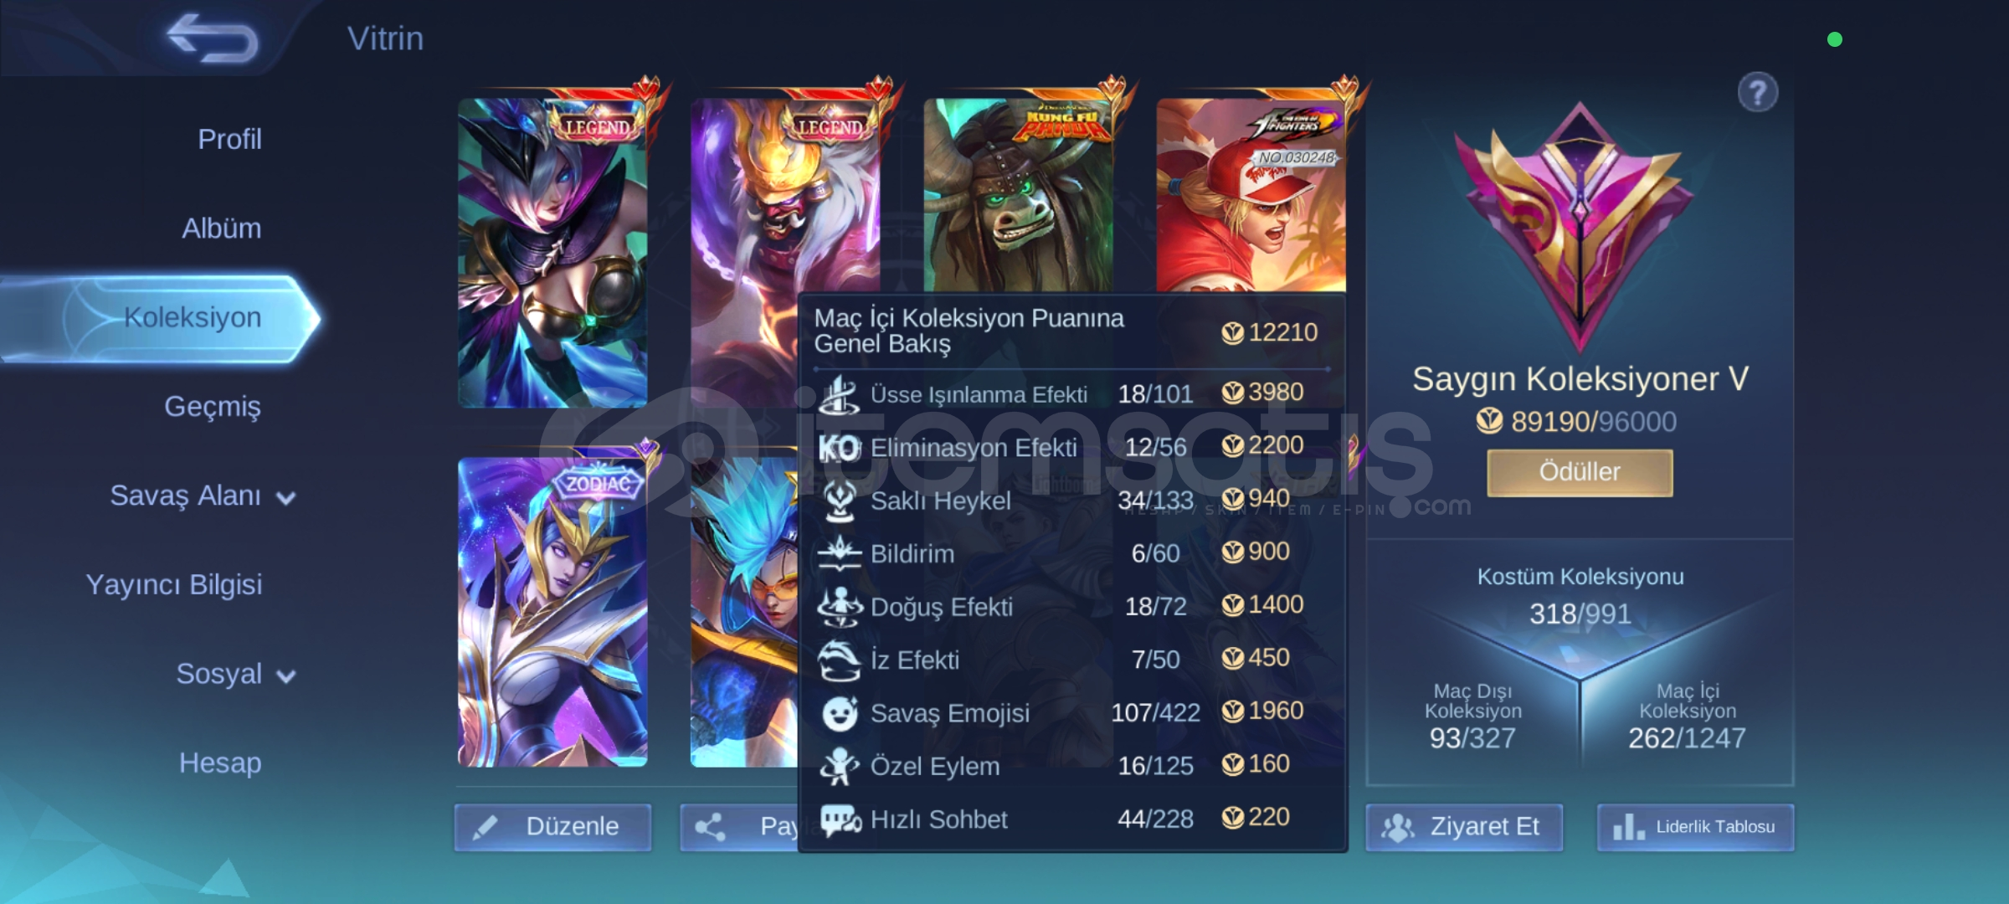Click the KO Eliminasyon Efekti icon
Viewport: 2009px width, 904px height.
pyautogui.click(x=839, y=448)
